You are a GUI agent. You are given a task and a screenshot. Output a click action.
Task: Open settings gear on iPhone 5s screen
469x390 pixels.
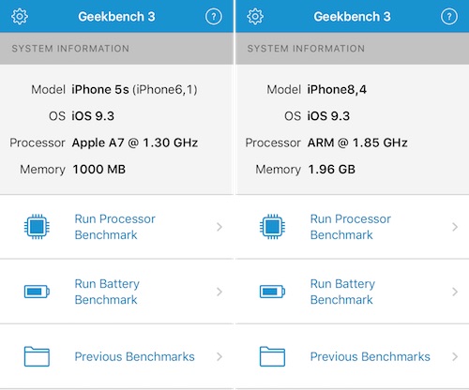click(20, 17)
